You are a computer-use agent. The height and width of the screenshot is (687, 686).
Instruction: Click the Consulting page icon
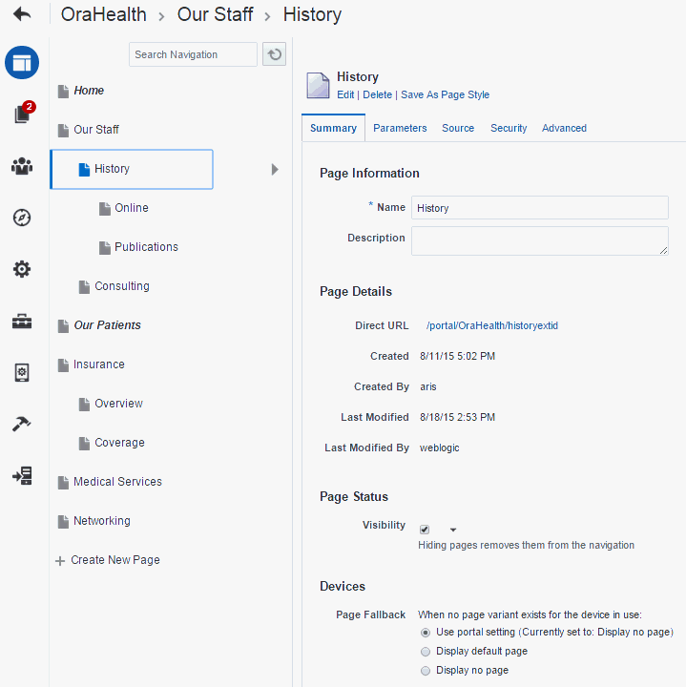pyautogui.click(x=84, y=286)
